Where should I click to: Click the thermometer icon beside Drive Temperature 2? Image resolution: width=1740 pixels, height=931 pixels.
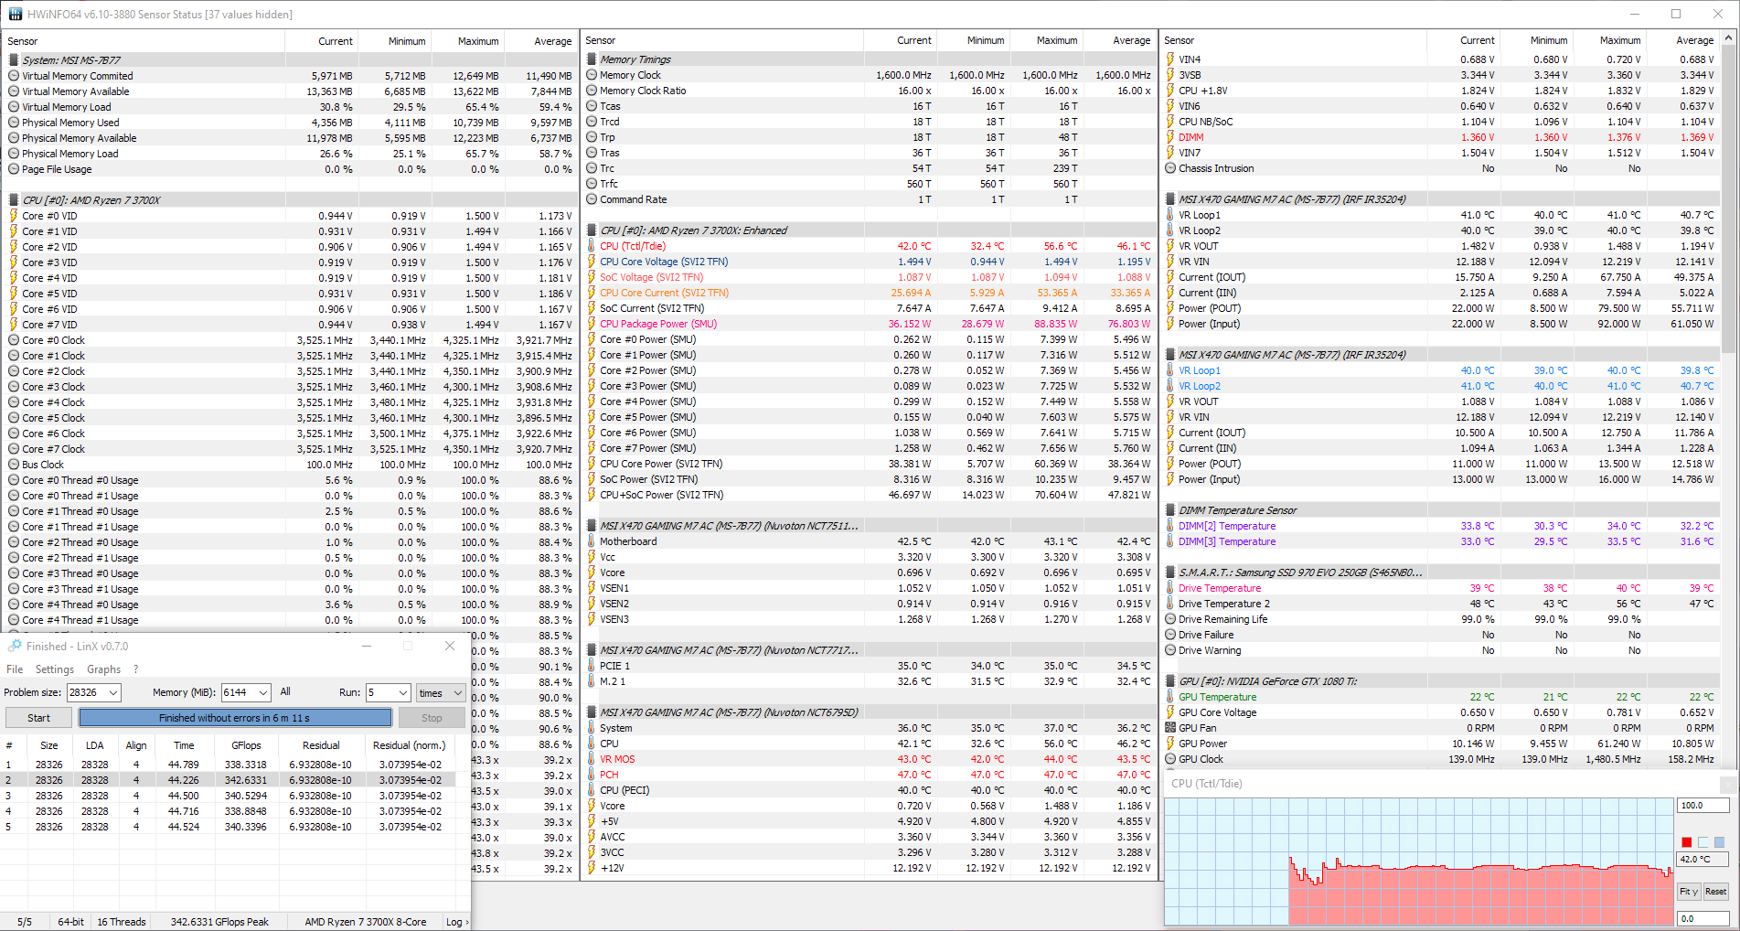point(1170,604)
